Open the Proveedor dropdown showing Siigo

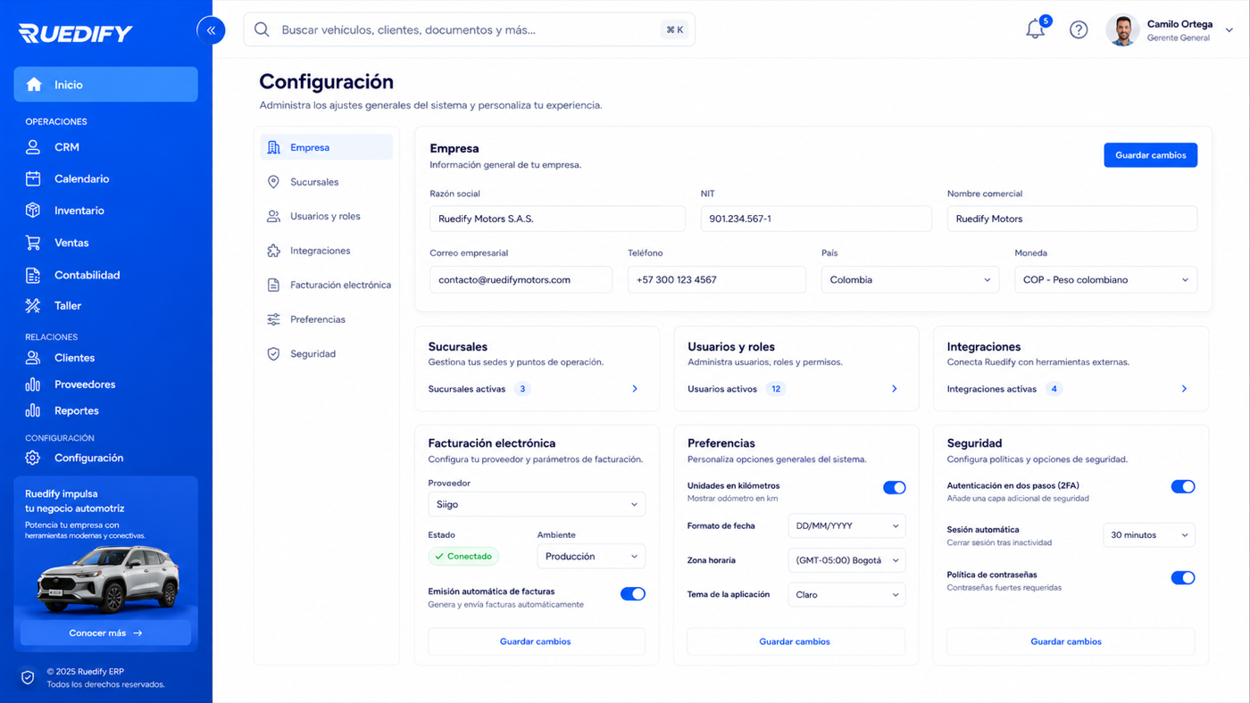537,504
